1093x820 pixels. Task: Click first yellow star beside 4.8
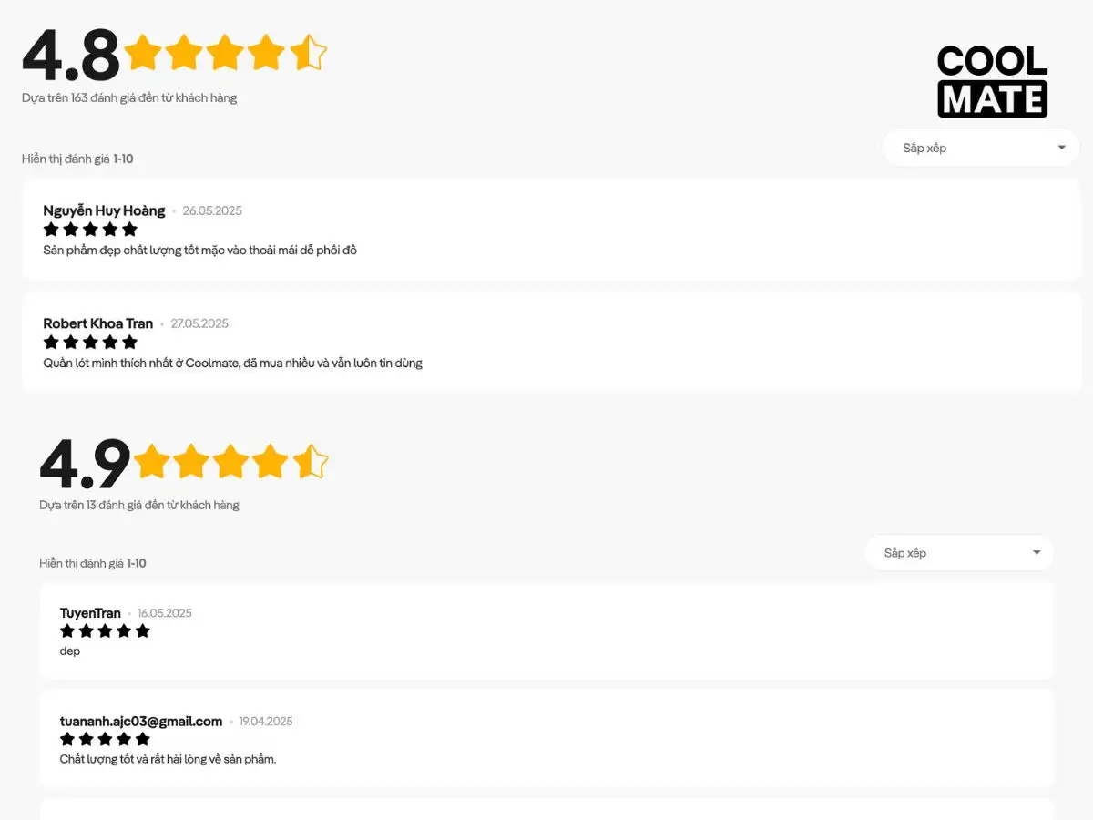tap(142, 53)
